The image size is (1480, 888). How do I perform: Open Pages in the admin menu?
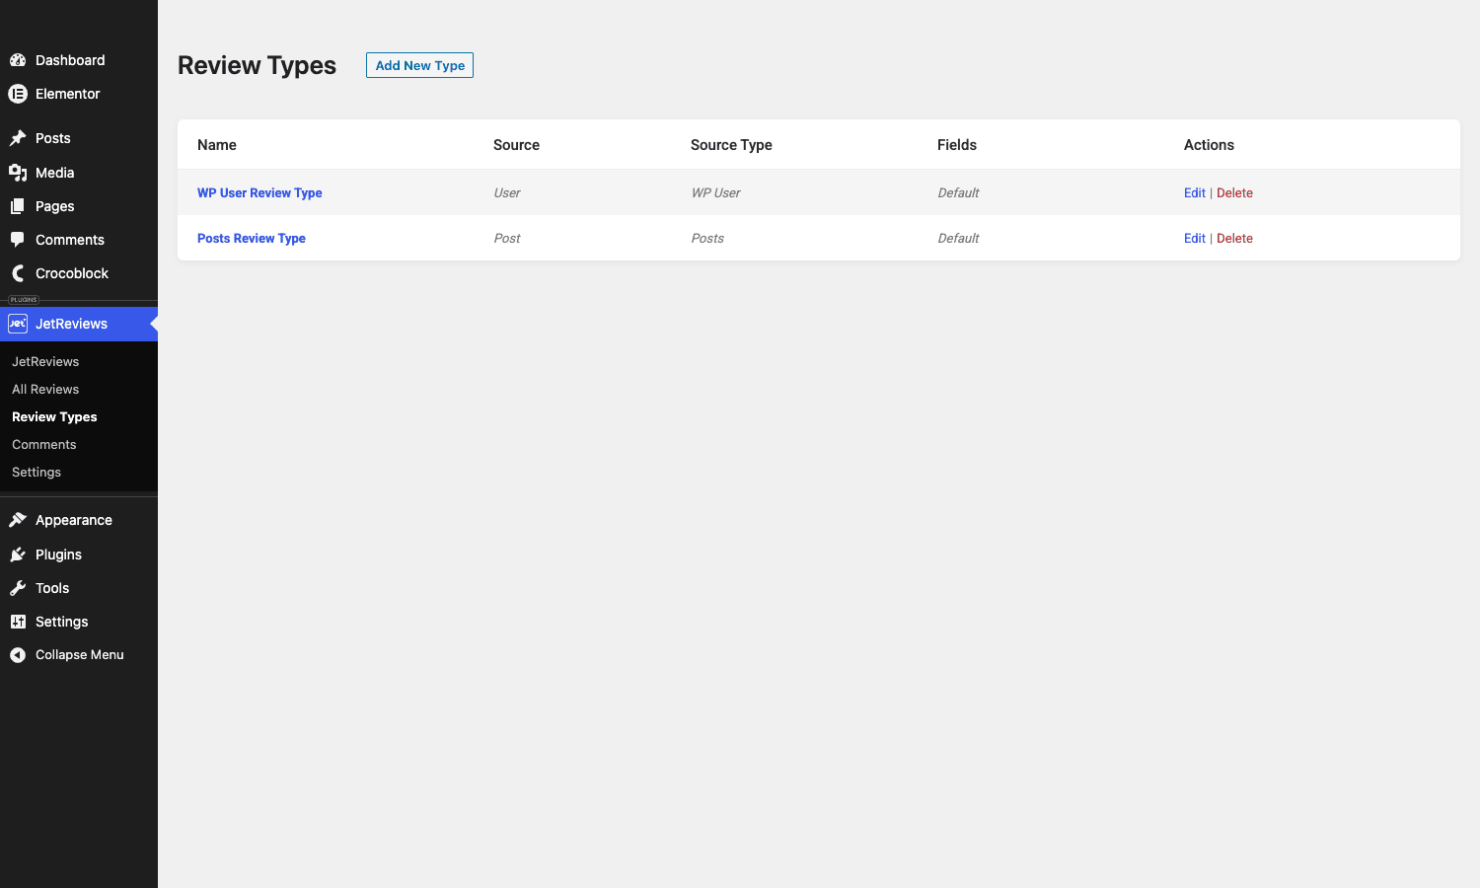(55, 206)
